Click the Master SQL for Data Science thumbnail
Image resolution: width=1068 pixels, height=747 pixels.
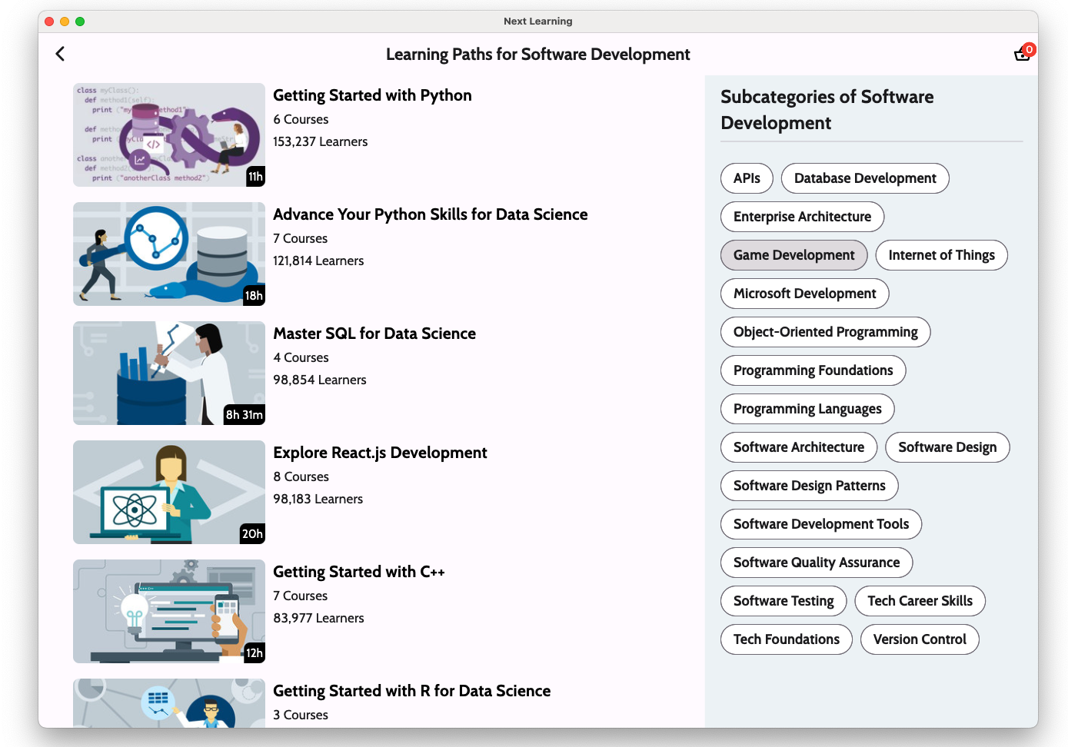(169, 373)
